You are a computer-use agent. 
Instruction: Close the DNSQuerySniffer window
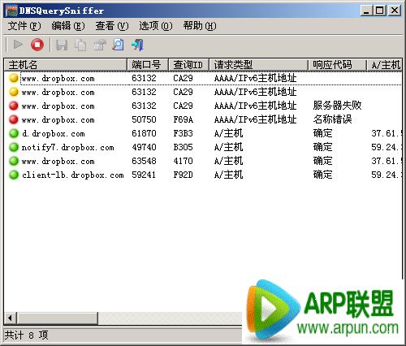(x=395, y=11)
